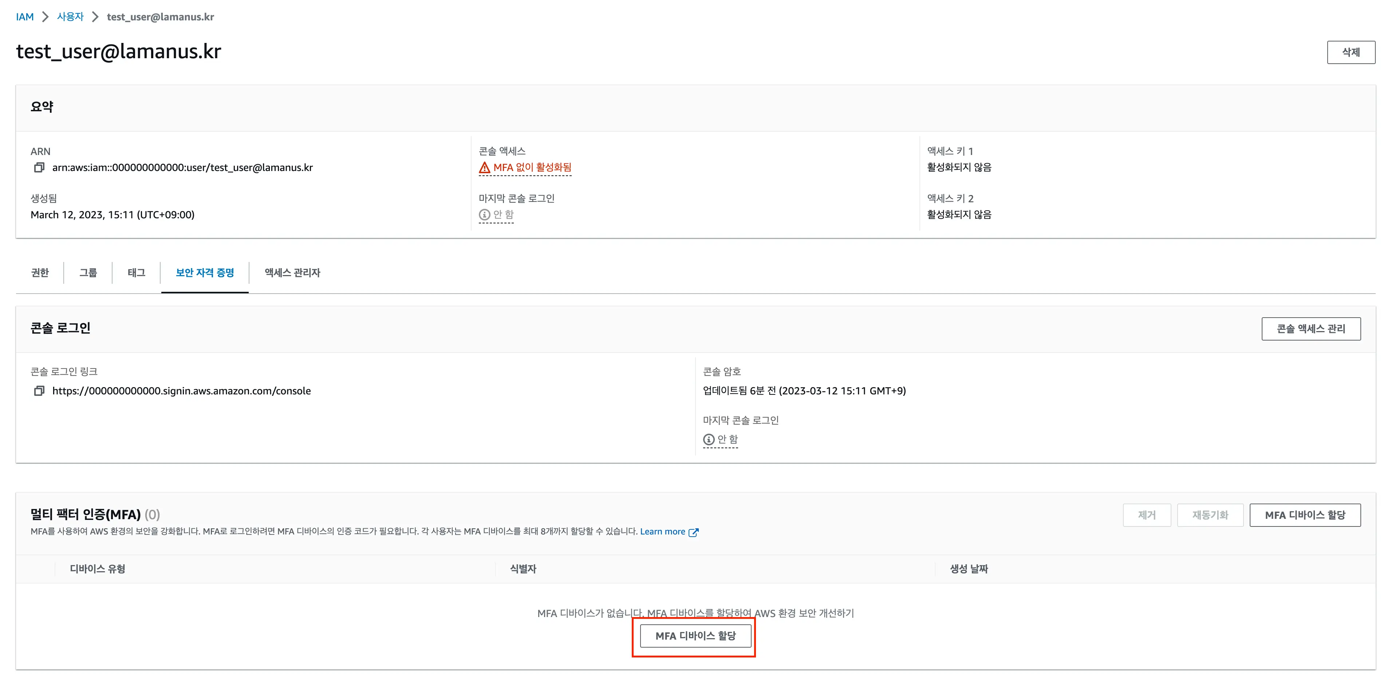The image size is (1391, 684).
Task: Select the 보안 자격 증명 tab
Action: coord(205,273)
